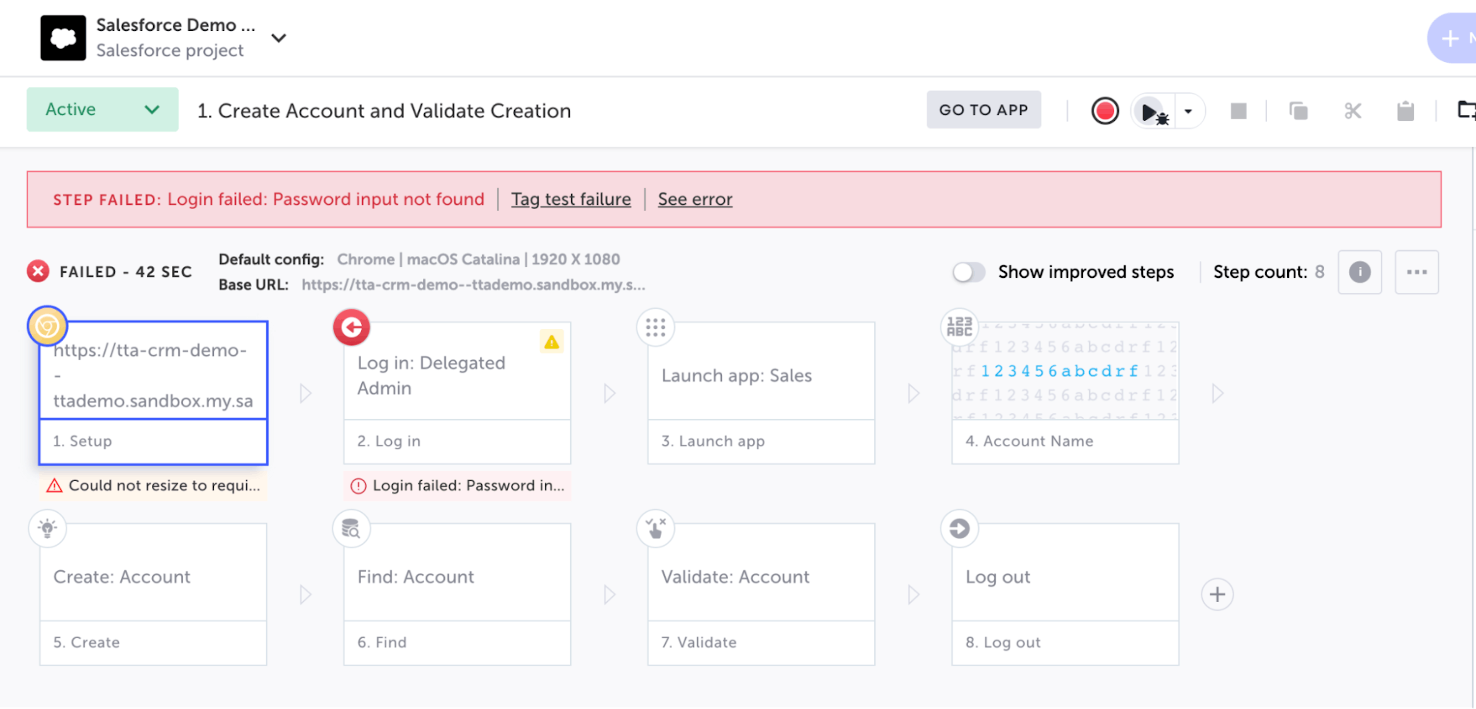Open the Active status dropdown
This screenshot has height=709, width=1476.
click(x=102, y=109)
